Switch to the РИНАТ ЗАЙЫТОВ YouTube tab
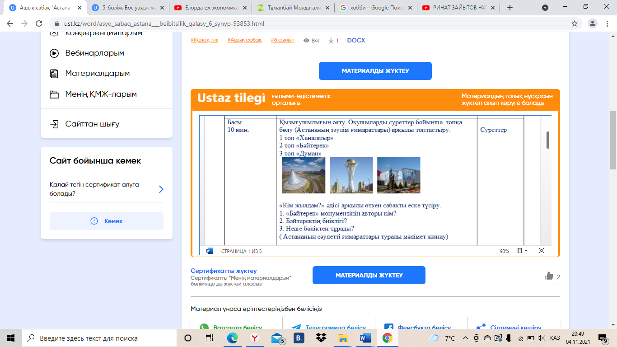Screen dimensions: 617x347 coord(458,8)
